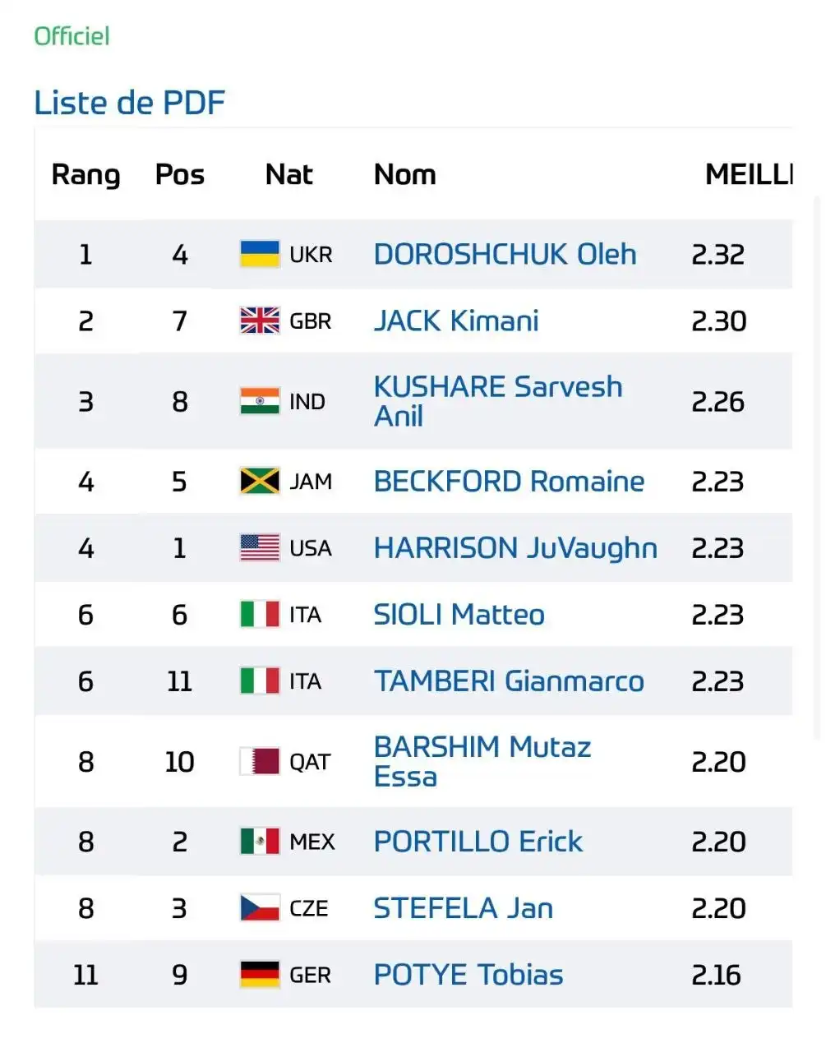826x1052 pixels.
Task: Open DOROSHCHUK Oleh athlete profile
Action: [x=505, y=254]
